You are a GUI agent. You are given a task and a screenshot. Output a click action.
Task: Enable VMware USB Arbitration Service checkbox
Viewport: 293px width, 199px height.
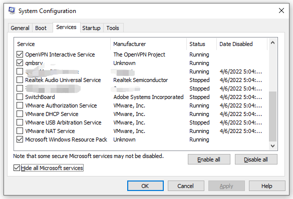coord(20,122)
